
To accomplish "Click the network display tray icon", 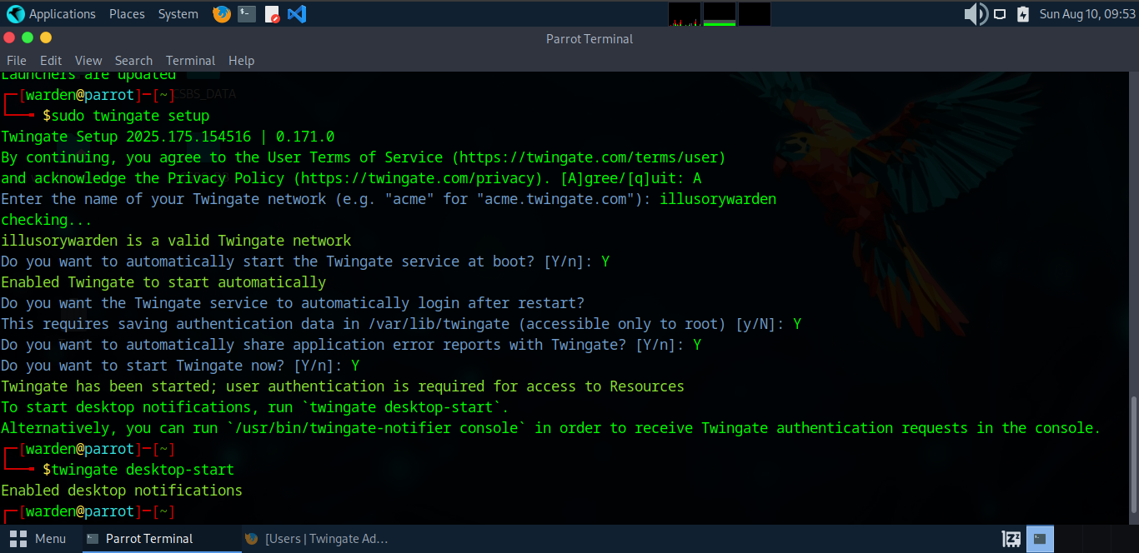I will point(1000,14).
